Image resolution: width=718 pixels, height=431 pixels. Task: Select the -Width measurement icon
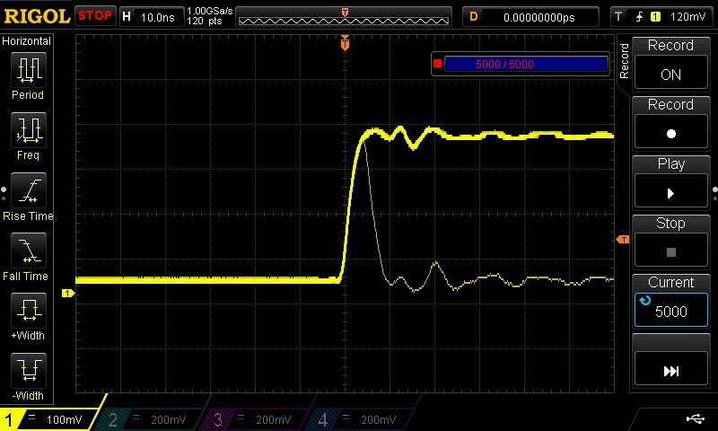point(28,371)
